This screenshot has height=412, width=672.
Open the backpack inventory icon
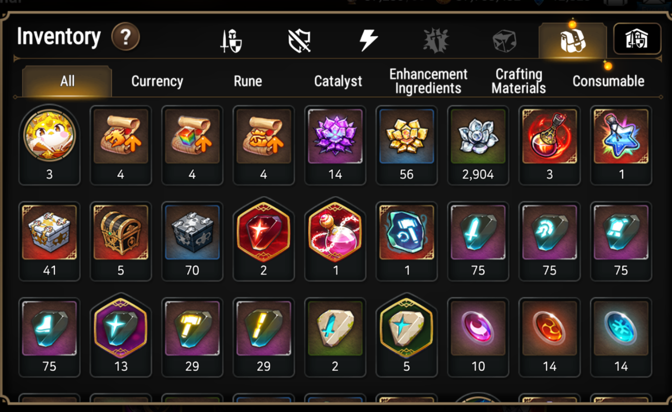573,41
